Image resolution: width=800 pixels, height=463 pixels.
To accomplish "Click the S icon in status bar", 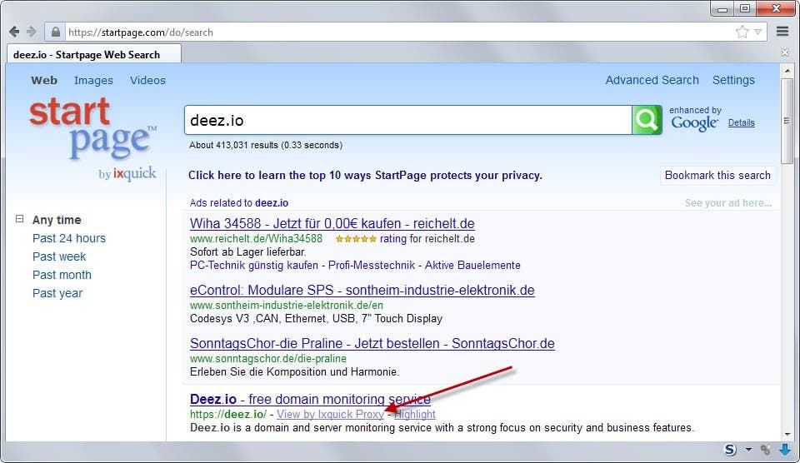I will pyautogui.click(x=730, y=449).
